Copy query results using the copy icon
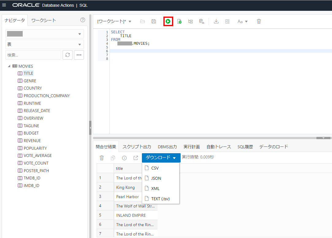Viewport: 332px width, 238px height. (113, 158)
